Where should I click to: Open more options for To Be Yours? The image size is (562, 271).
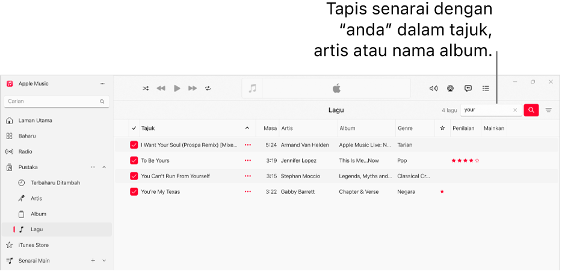(248, 160)
